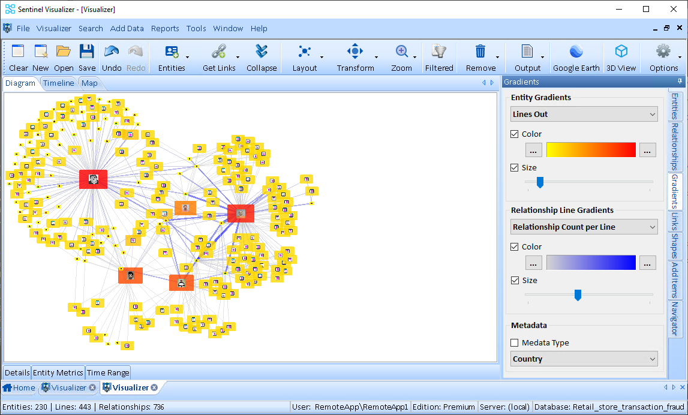
Task: Click the Get Links toolbar icon
Action: (218, 52)
